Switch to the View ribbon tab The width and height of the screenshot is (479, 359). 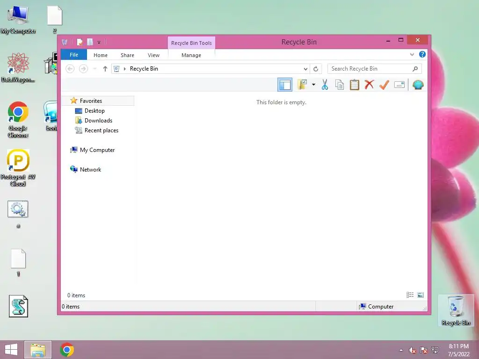[x=153, y=55]
